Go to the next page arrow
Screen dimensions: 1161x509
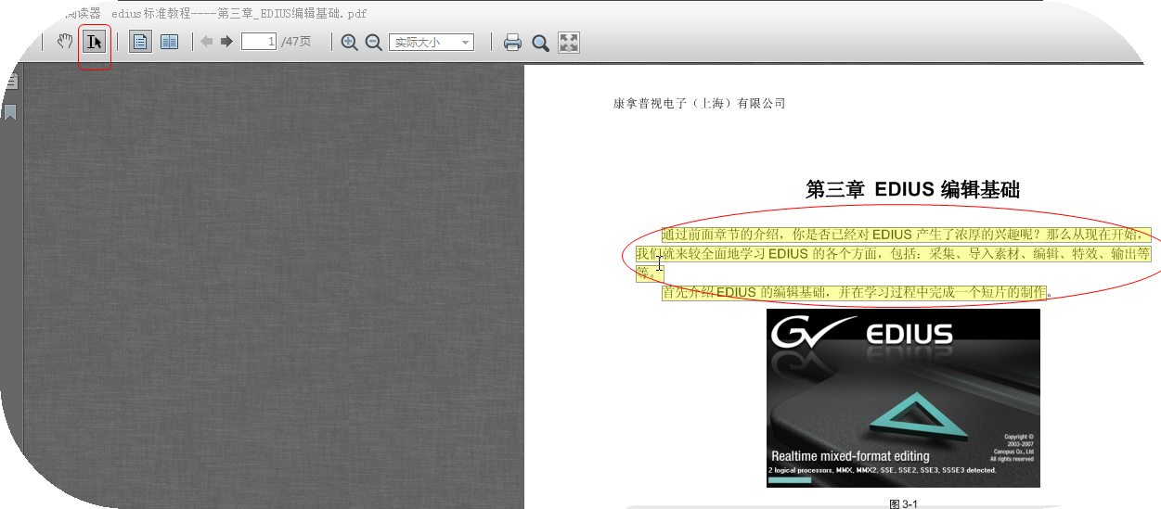pos(226,42)
